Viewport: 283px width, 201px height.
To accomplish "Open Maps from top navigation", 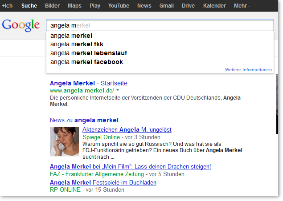I will coord(74,6).
